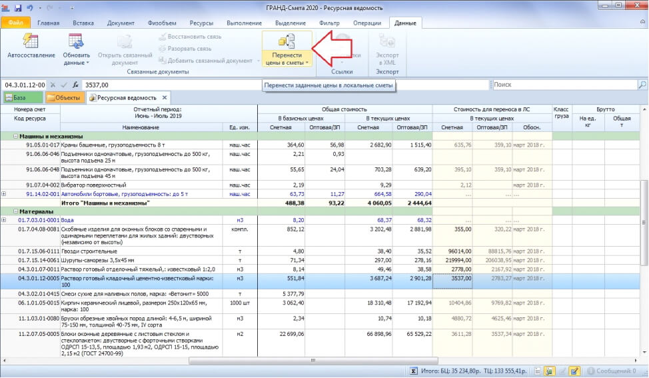Expand the Автомобили бортовые row
649x378 pixels.
tap(4, 194)
